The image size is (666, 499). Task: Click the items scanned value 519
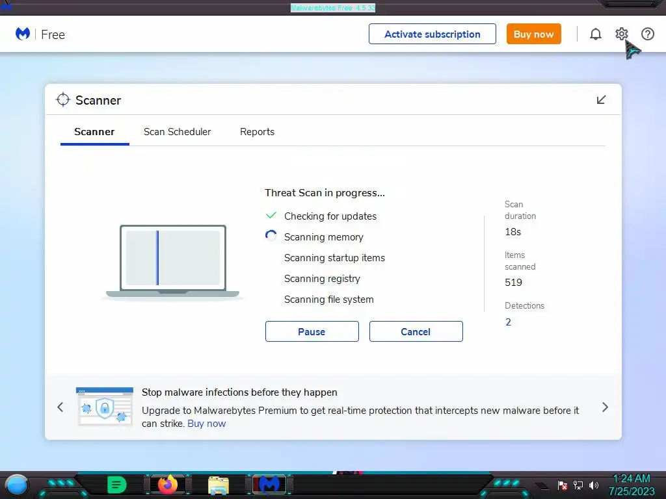(513, 283)
